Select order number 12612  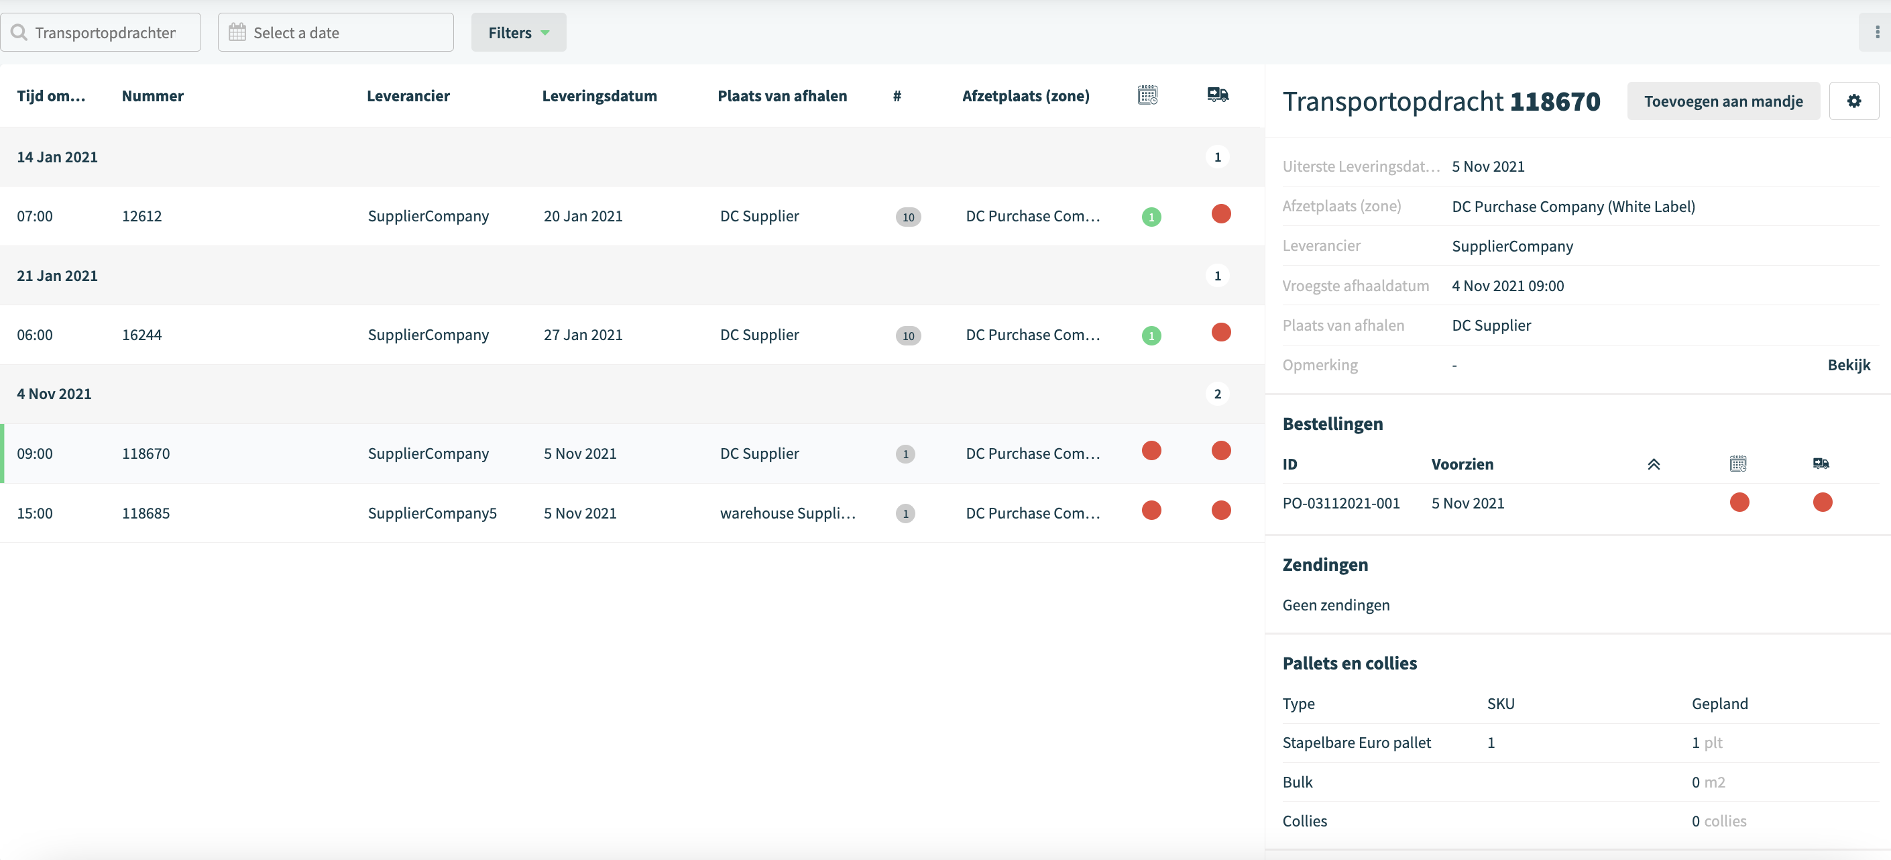pos(141,216)
